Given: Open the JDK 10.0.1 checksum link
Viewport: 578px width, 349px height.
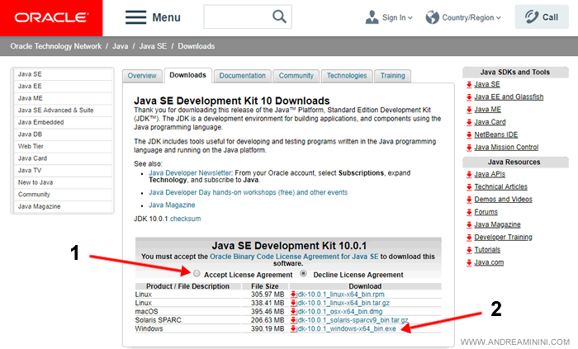Looking at the screenshot, I should pyautogui.click(x=184, y=219).
